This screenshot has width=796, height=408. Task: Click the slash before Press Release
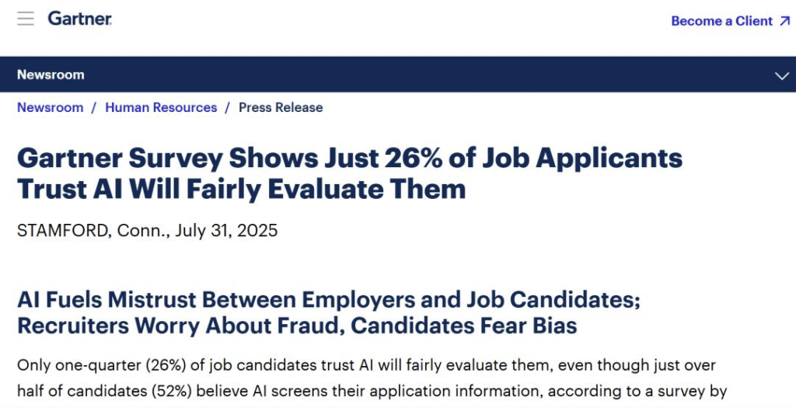(x=228, y=108)
